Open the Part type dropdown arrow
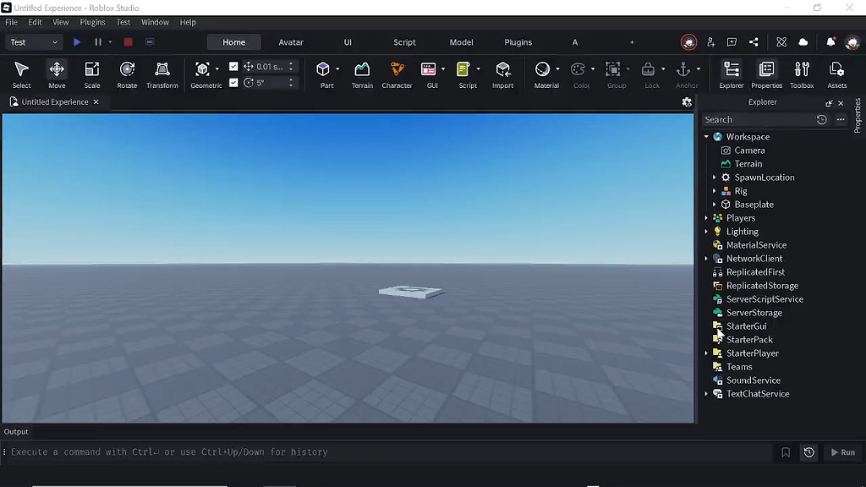The width and height of the screenshot is (866, 487). (x=337, y=69)
